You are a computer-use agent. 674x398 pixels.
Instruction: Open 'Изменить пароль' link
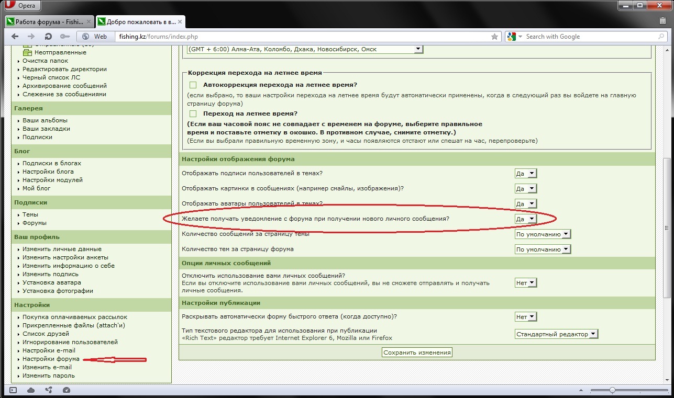point(49,376)
